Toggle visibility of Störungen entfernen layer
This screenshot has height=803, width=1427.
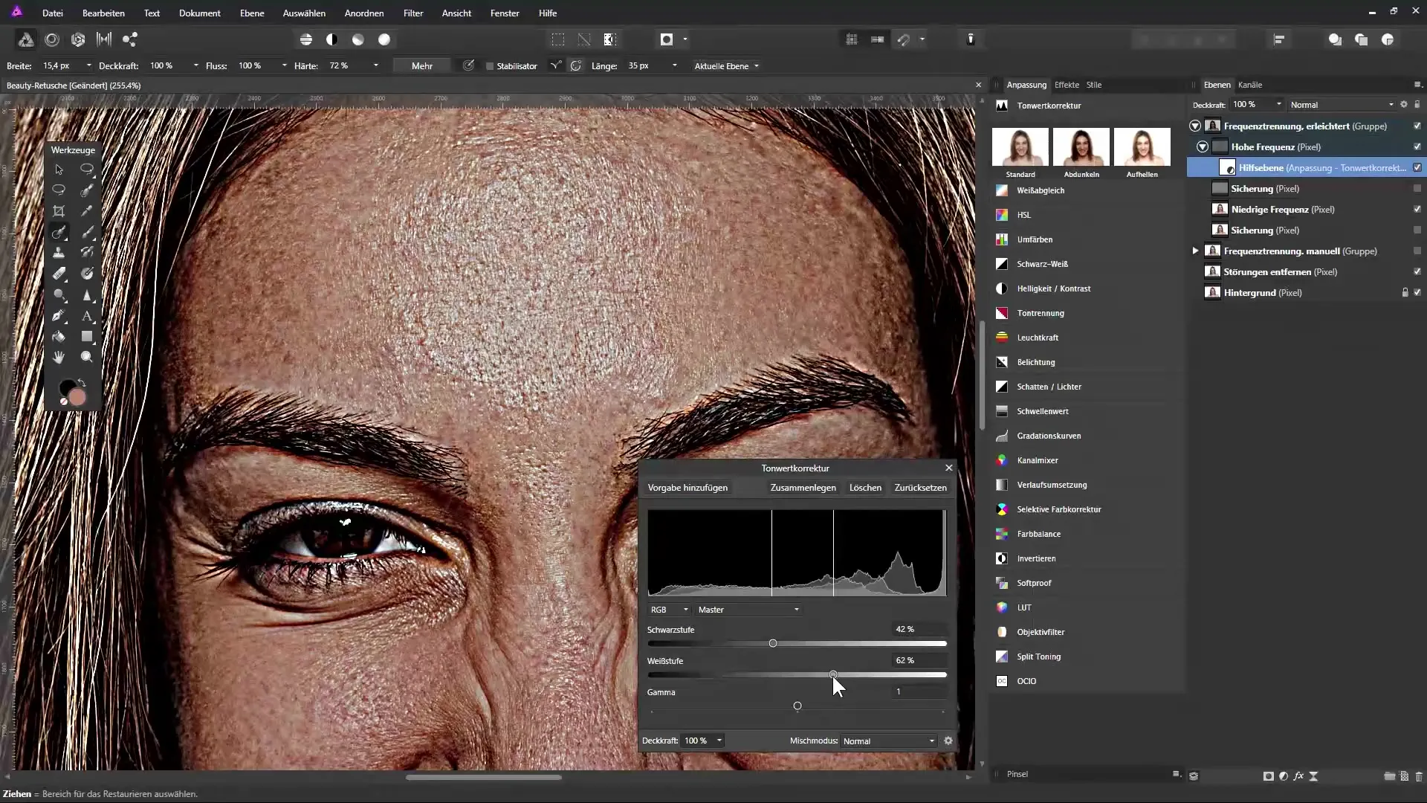click(1417, 272)
